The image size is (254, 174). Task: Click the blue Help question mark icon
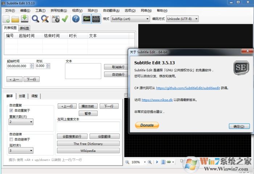tap(76, 18)
